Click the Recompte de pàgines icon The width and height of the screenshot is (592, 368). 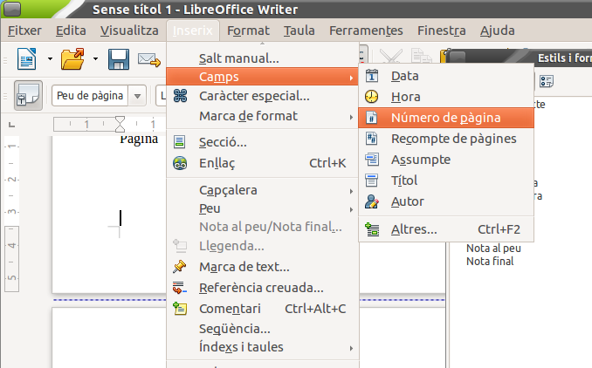pyautogui.click(x=371, y=139)
